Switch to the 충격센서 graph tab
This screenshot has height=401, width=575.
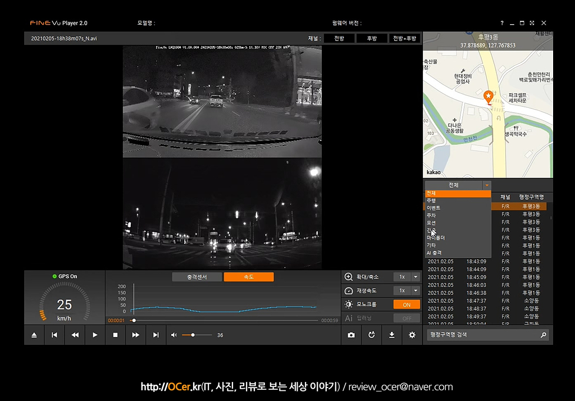197,277
